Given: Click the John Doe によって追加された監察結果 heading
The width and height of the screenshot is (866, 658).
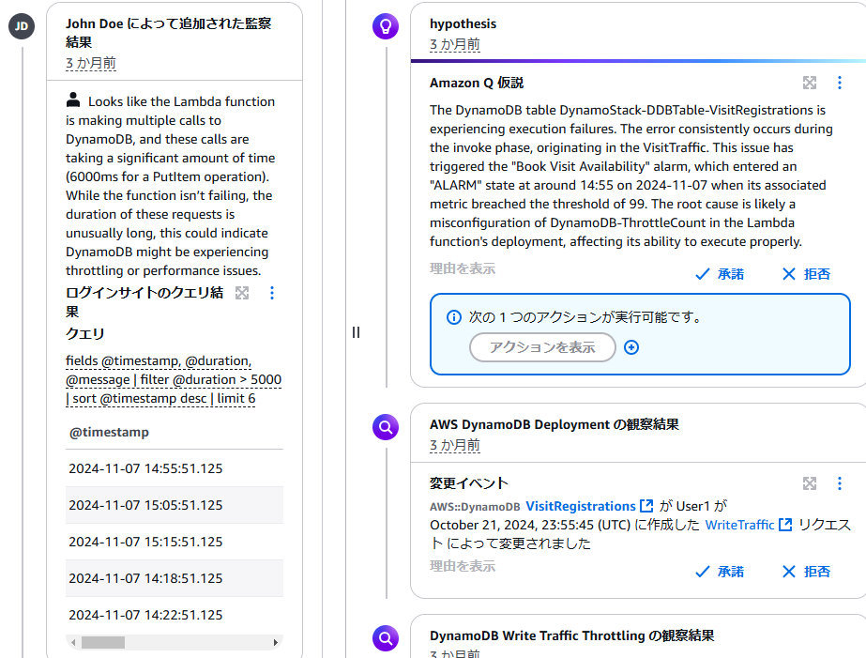Looking at the screenshot, I should [x=169, y=33].
